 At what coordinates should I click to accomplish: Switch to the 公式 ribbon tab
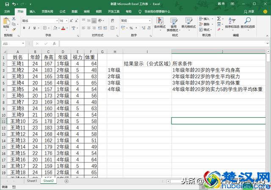pyautogui.click(x=62, y=11)
